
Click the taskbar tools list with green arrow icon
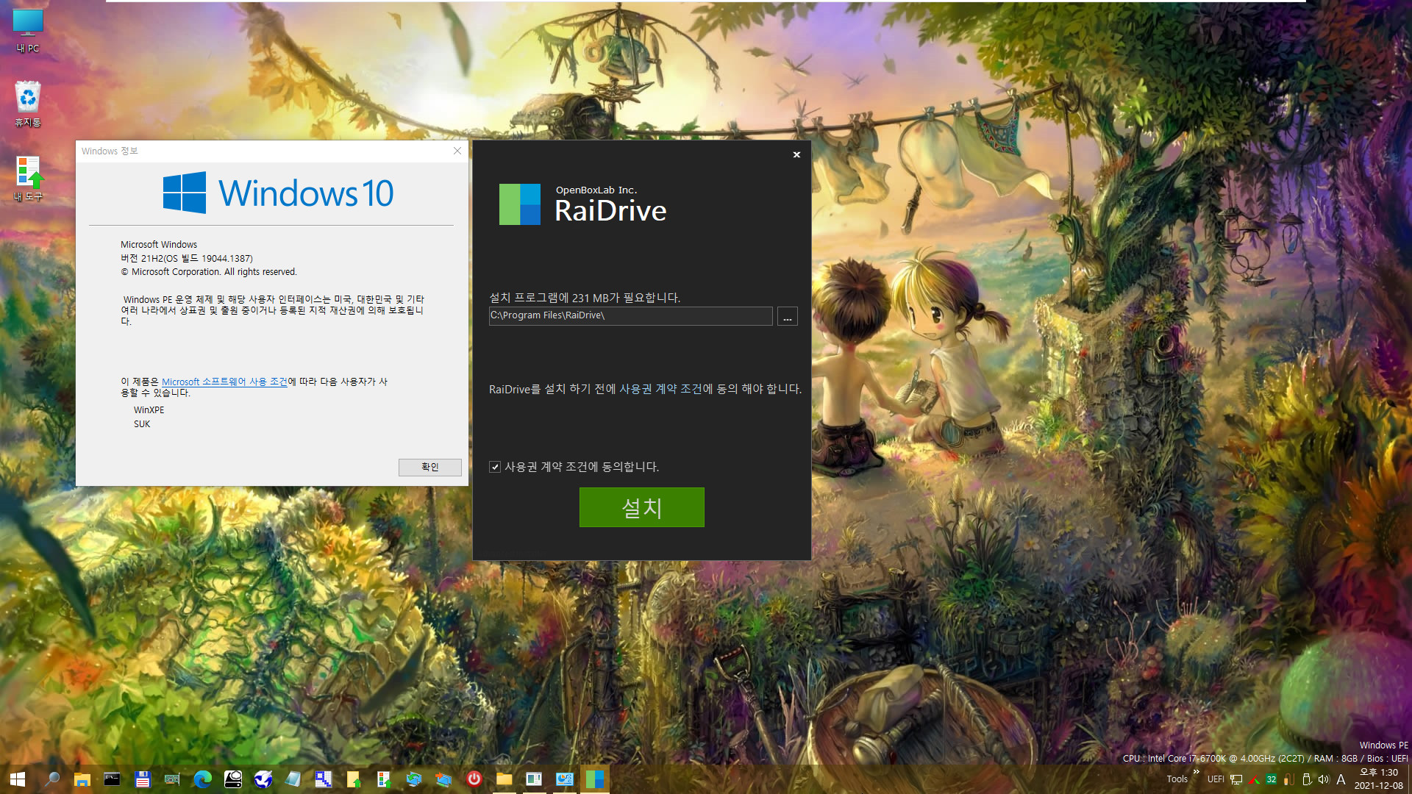coord(383,779)
